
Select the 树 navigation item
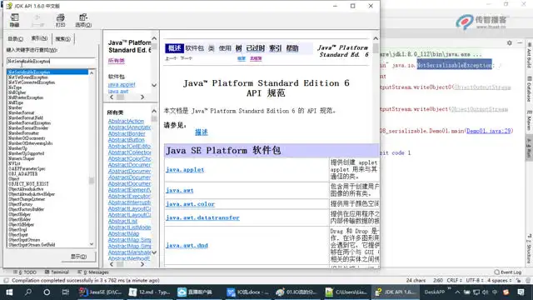pyautogui.click(x=239, y=48)
